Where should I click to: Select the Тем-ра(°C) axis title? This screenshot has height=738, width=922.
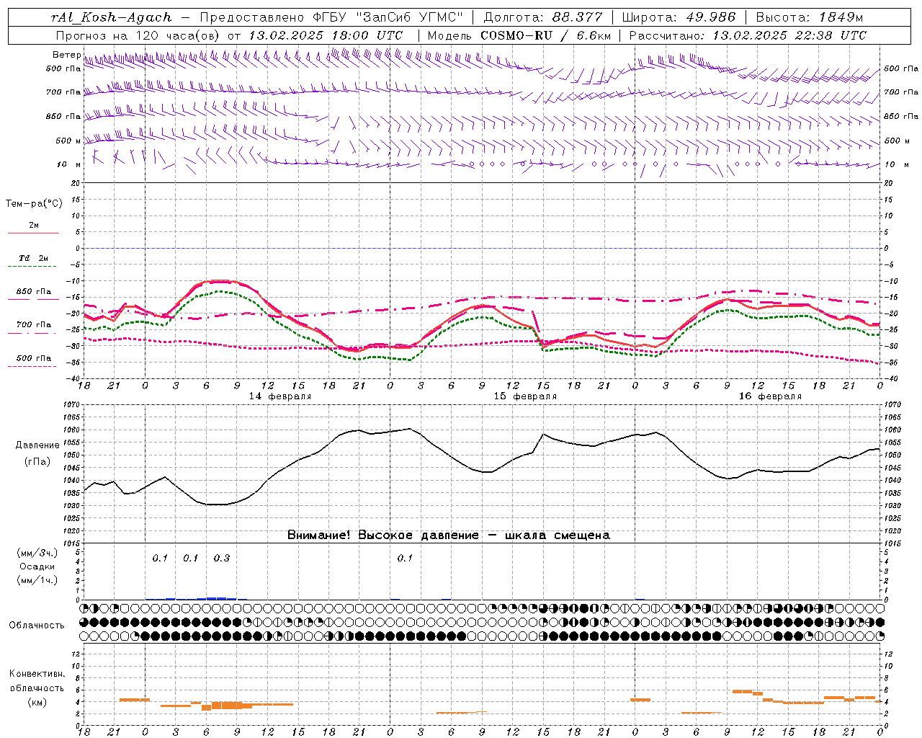coord(34,203)
